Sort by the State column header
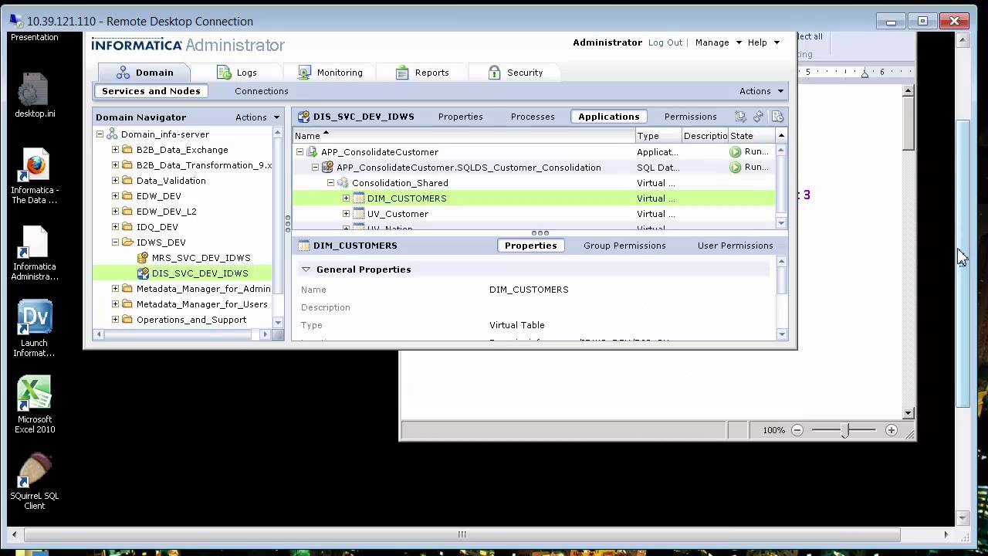This screenshot has height=556, width=988. click(x=751, y=136)
